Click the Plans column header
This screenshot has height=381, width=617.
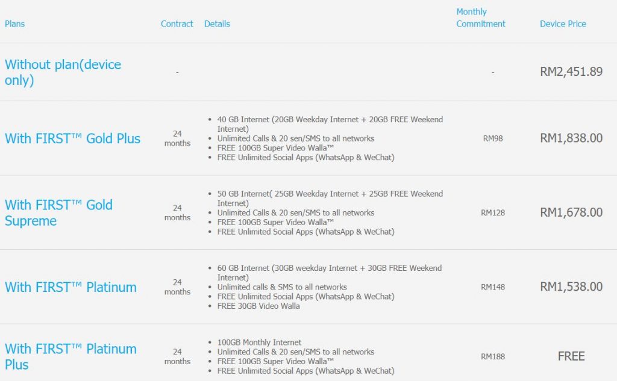coord(14,24)
